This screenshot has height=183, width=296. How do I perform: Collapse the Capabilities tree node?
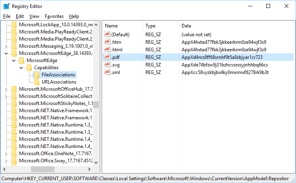21,68
